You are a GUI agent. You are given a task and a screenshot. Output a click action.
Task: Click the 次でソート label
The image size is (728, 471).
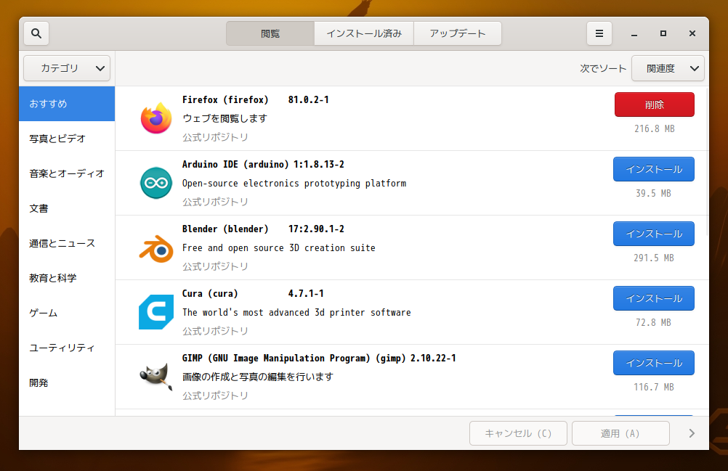603,68
